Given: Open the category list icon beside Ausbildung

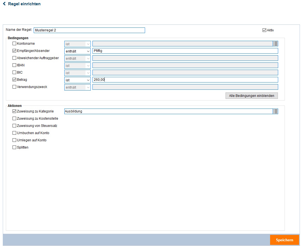Looking at the screenshot, I should pyautogui.click(x=275, y=111).
